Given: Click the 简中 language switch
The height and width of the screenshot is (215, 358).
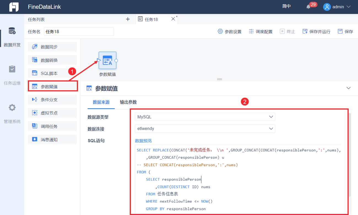Looking at the screenshot, I should (286, 6).
